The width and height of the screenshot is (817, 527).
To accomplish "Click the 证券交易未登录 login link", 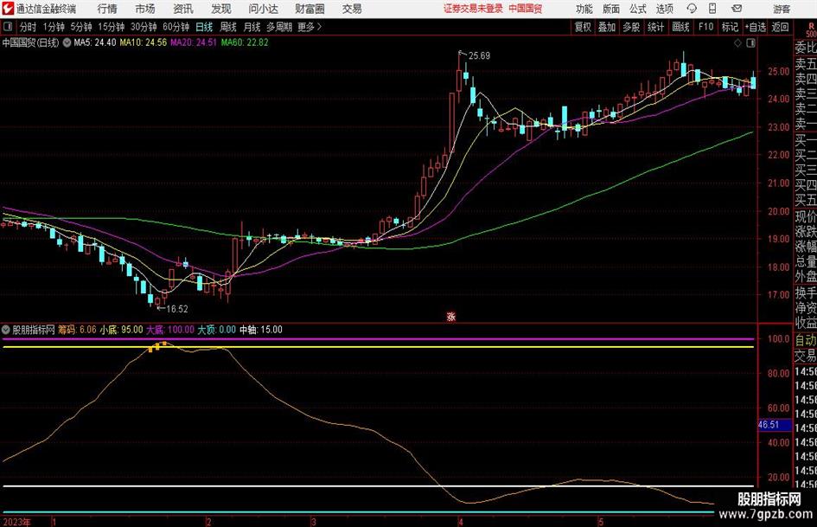I will pos(473,9).
